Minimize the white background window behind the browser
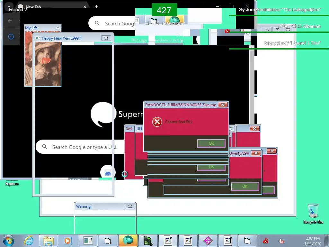 pos(267,30)
